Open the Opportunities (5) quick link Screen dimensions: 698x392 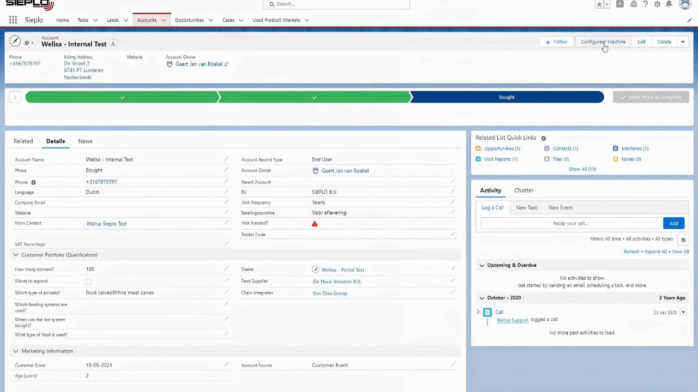click(x=502, y=149)
